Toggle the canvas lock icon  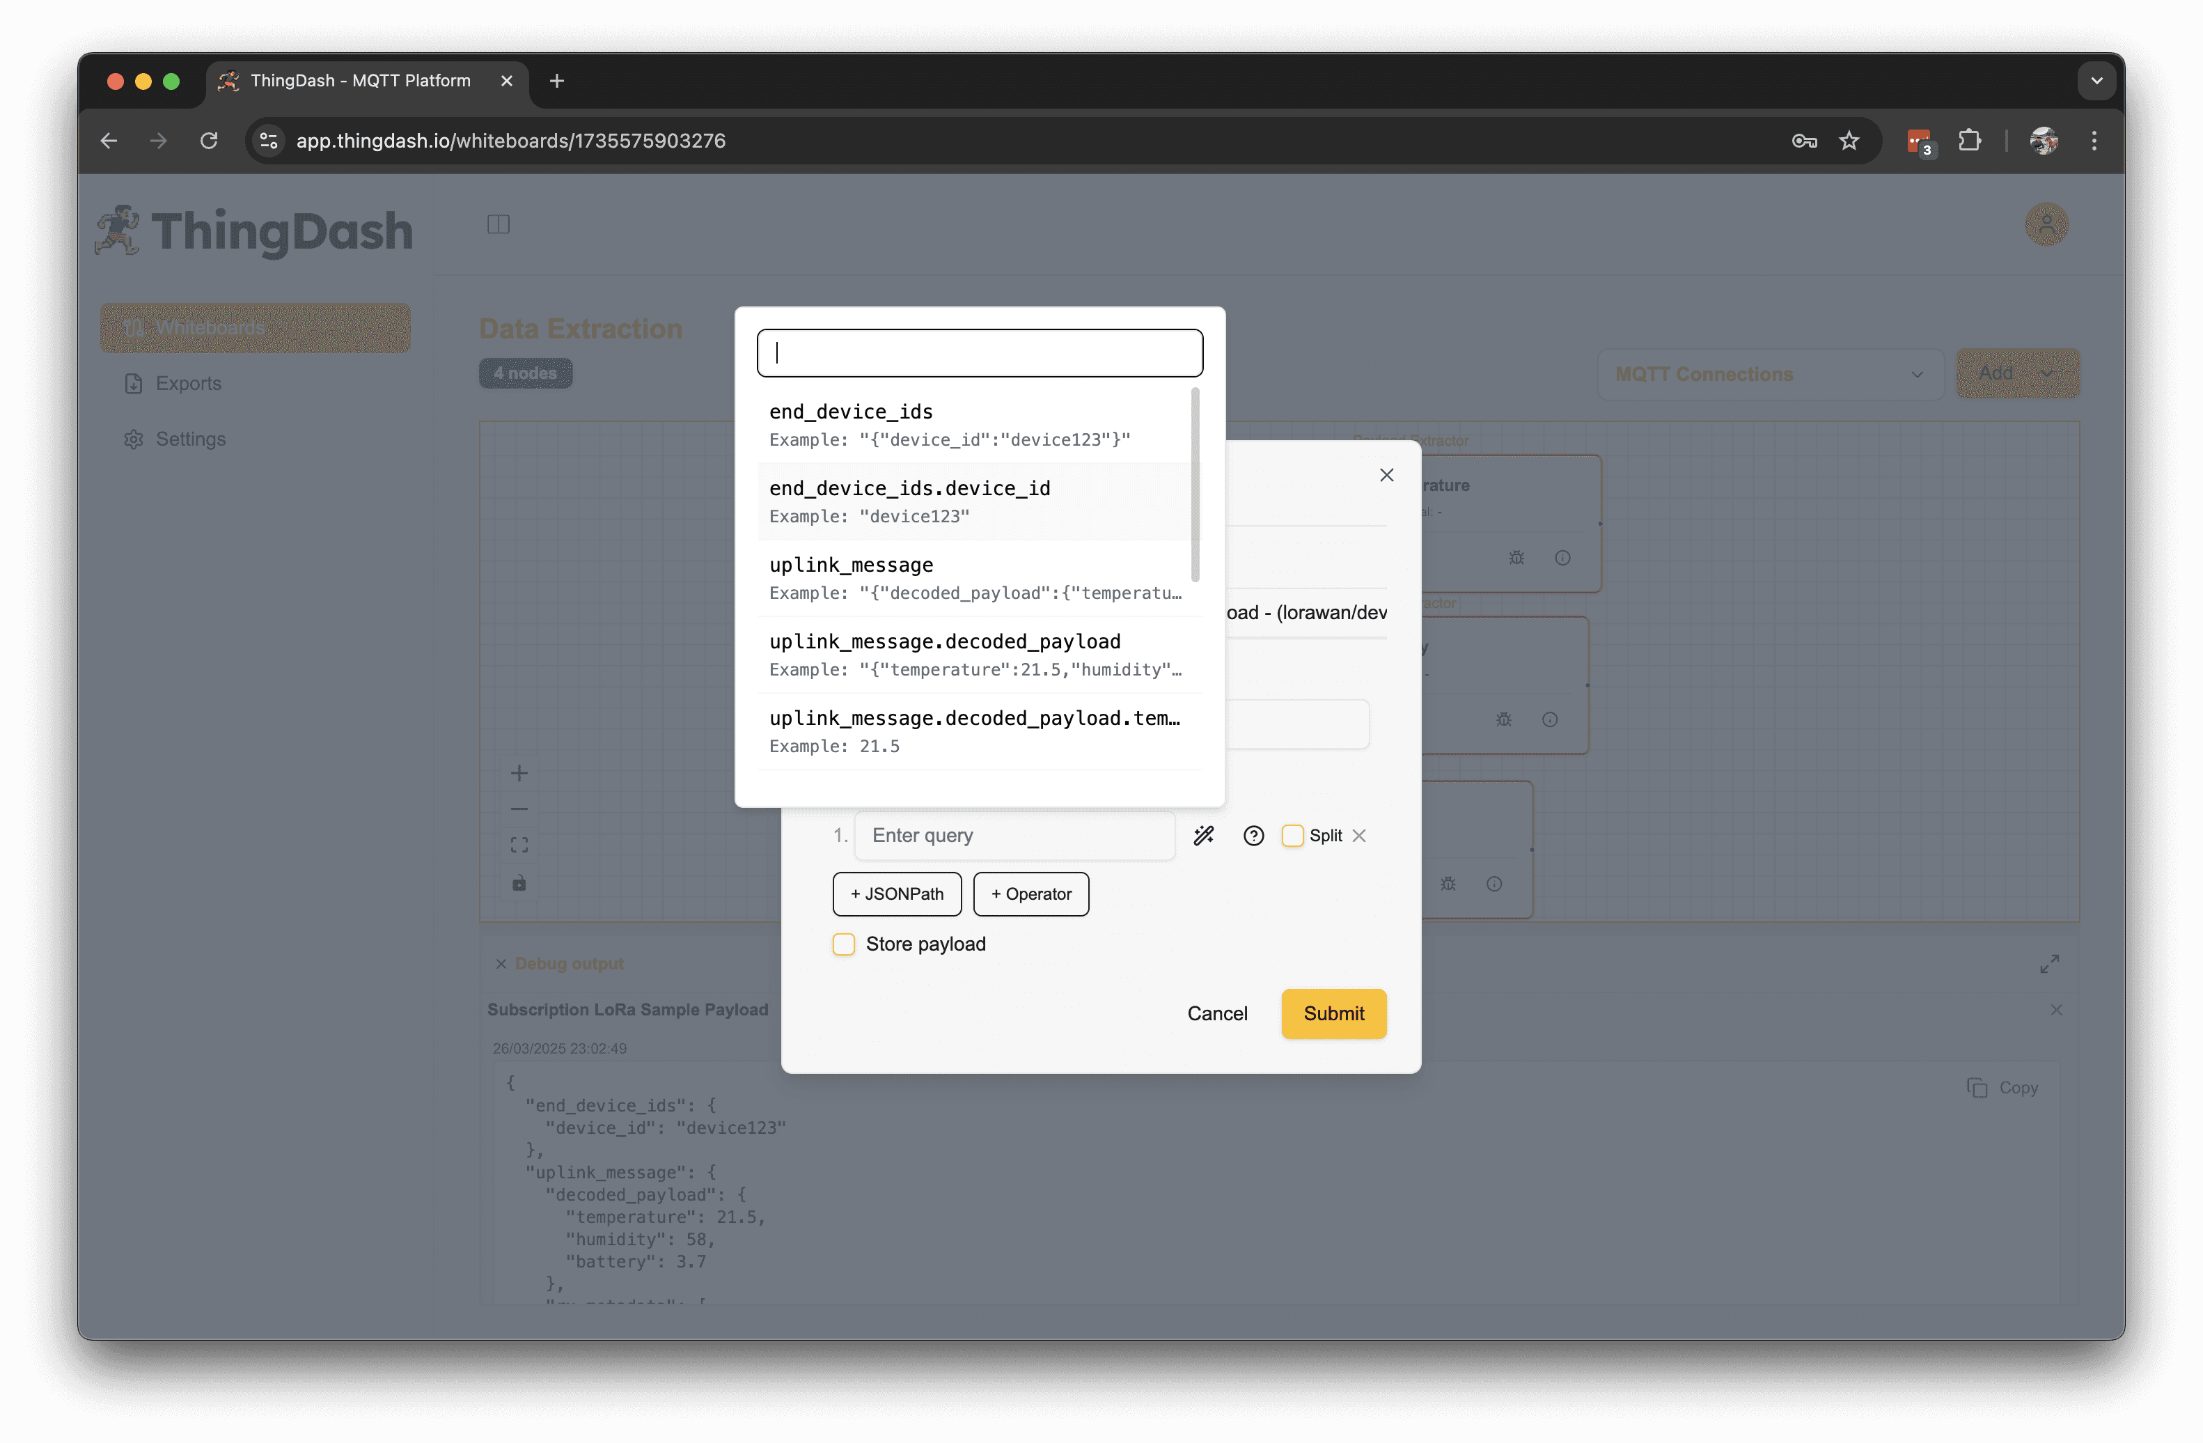(519, 883)
